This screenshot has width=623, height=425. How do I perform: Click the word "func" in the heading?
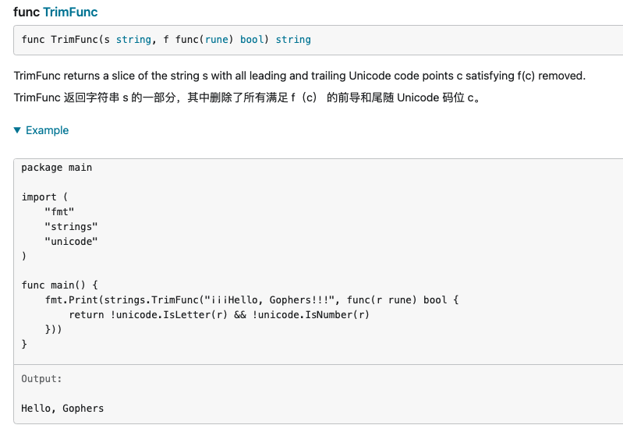click(x=27, y=12)
